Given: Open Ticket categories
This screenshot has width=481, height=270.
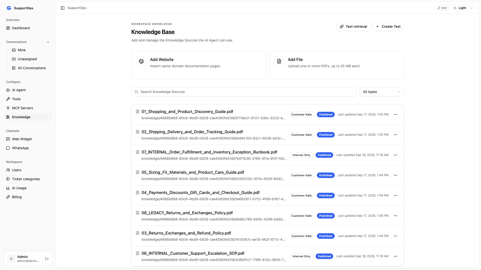Looking at the screenshot, I should (x=28, y=179).
